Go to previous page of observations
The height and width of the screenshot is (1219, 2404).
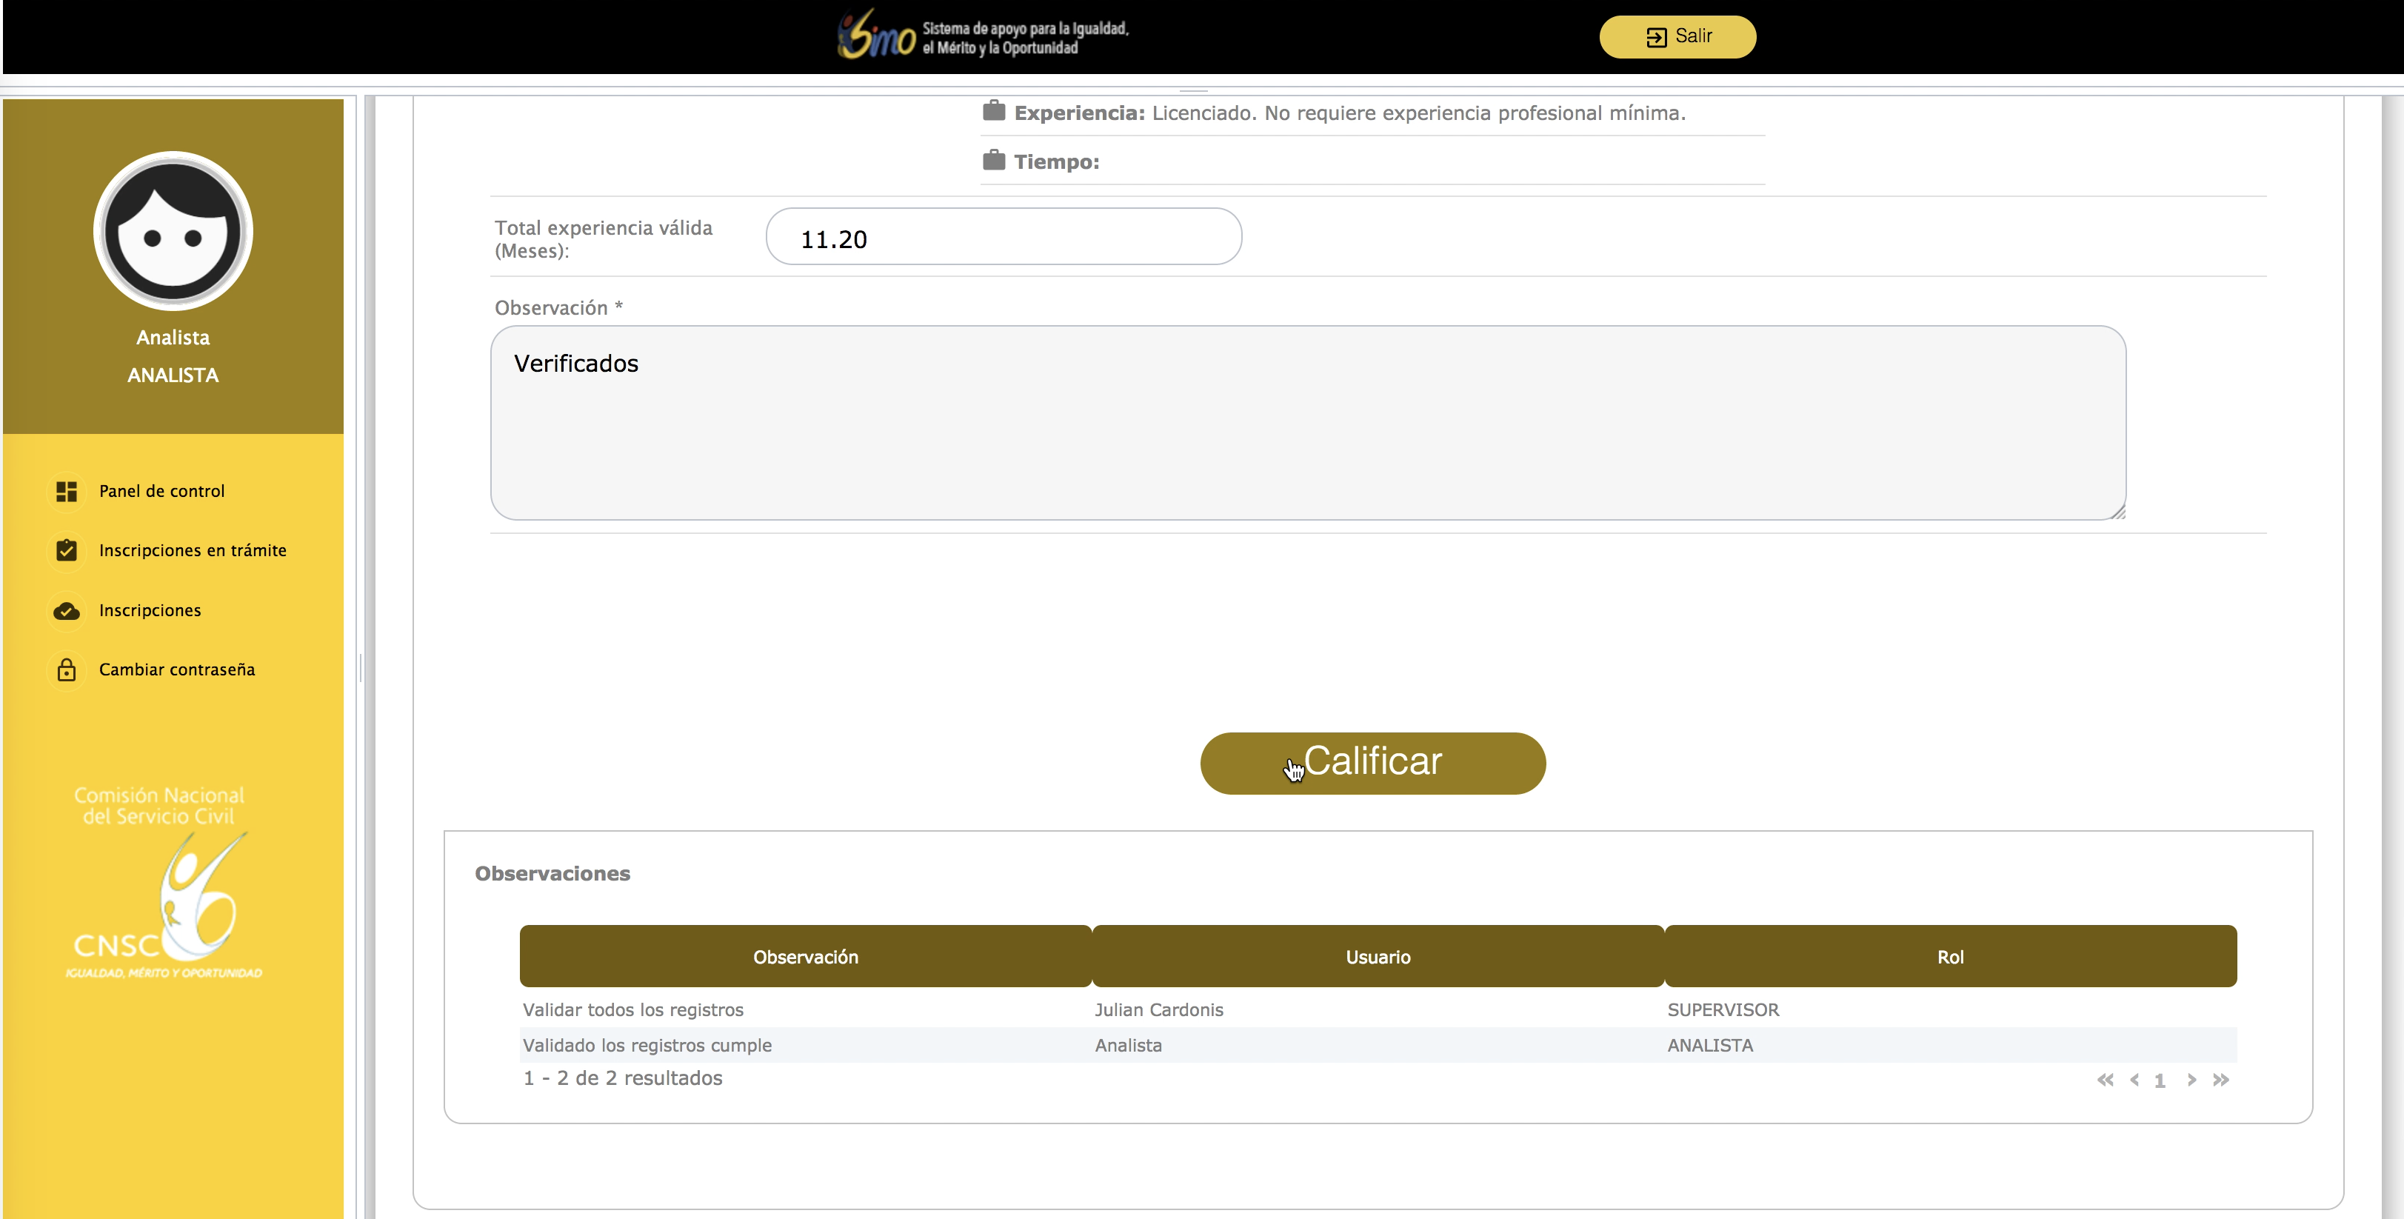tap(2134, 1080)
